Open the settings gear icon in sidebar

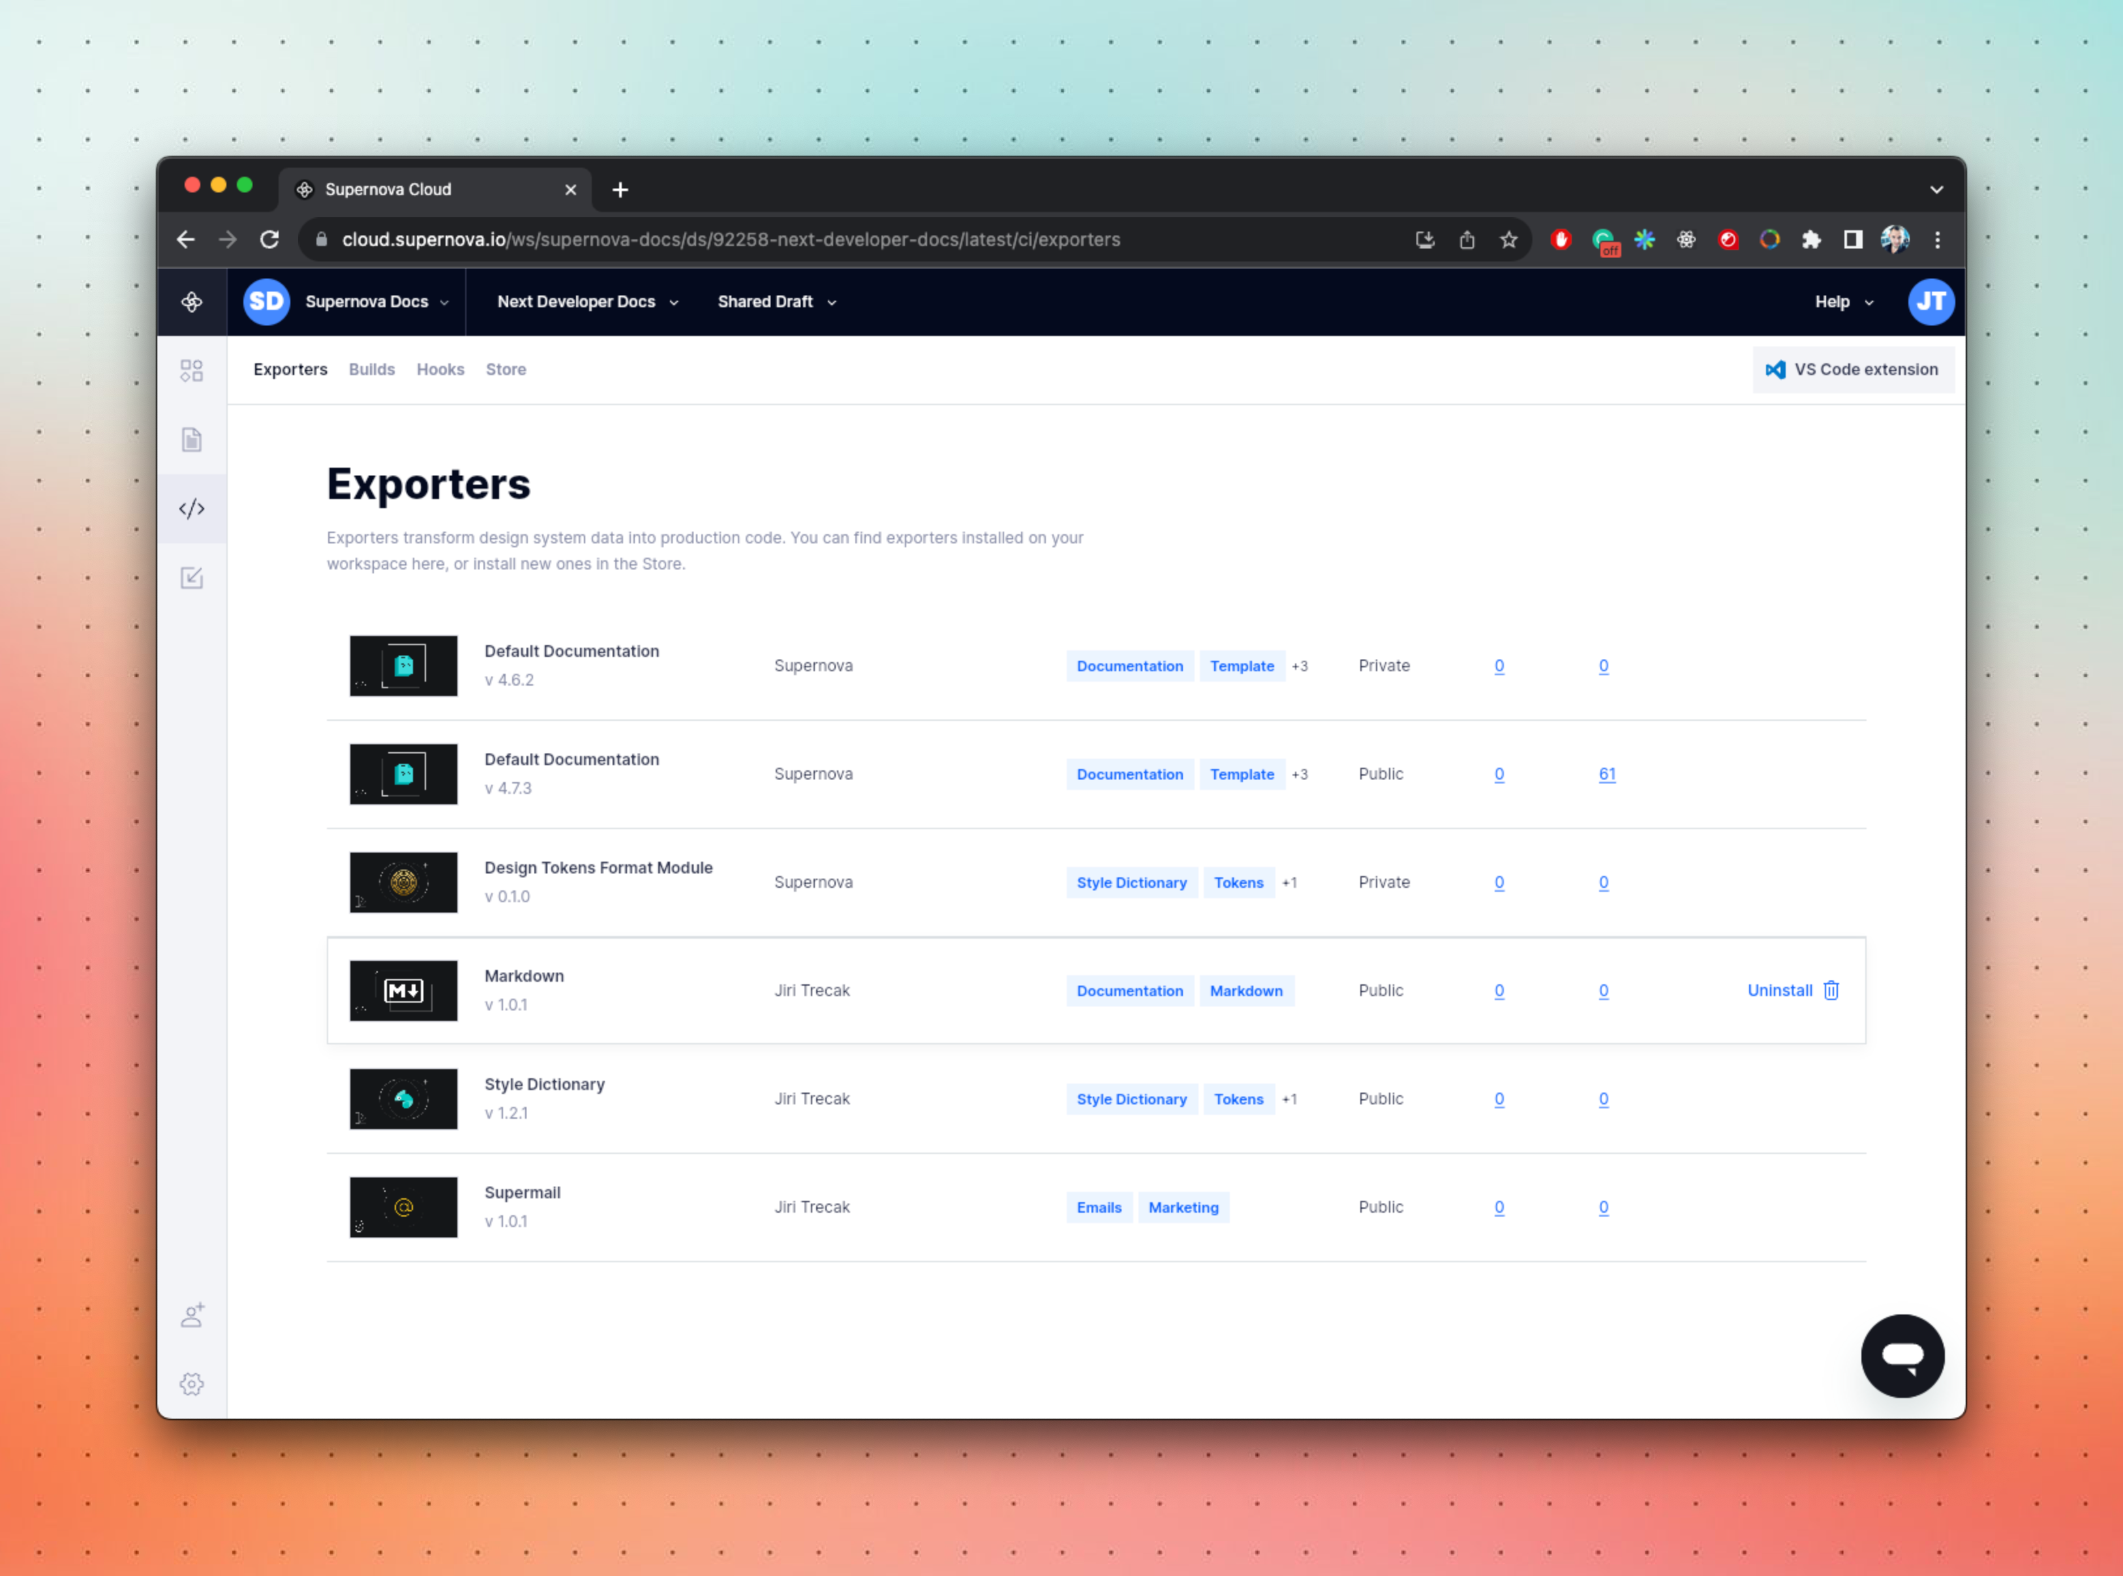[192, 1384]
